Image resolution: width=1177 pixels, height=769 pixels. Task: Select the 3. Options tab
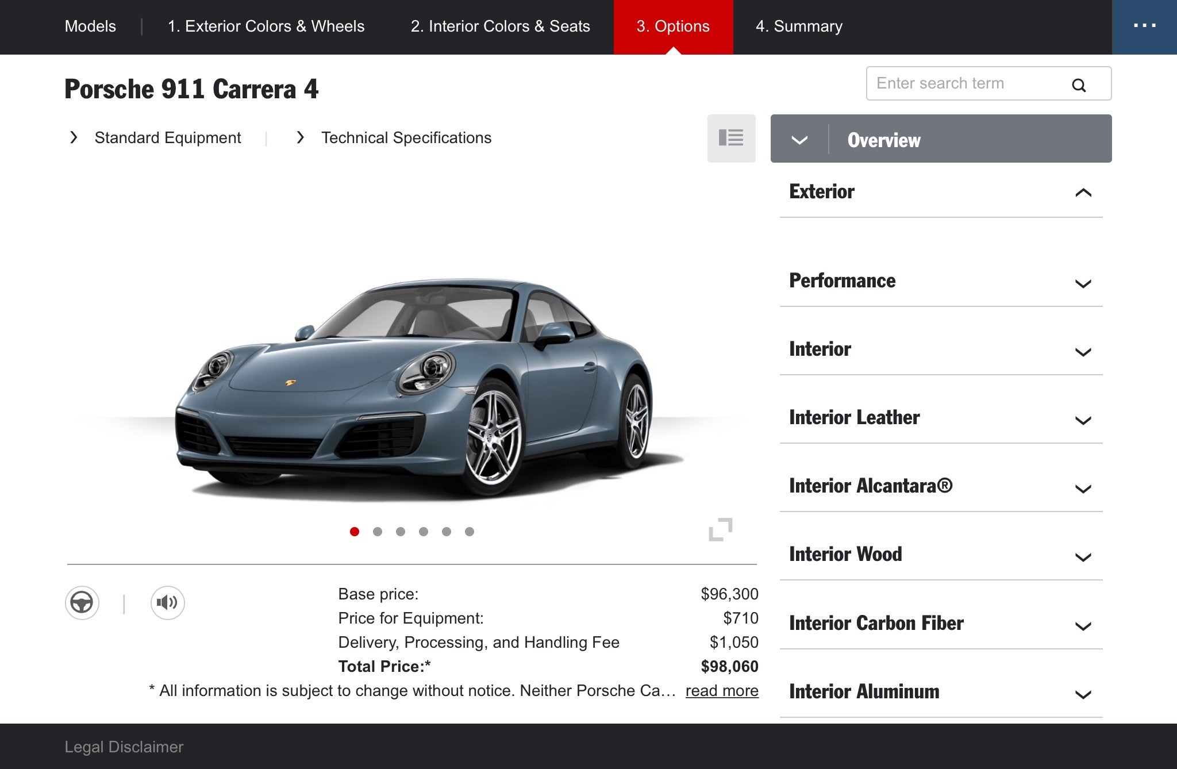[673, 27]
